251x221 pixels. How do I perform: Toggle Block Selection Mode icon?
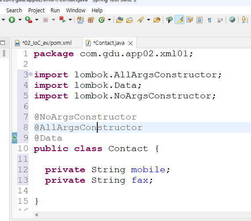(199, 20)
